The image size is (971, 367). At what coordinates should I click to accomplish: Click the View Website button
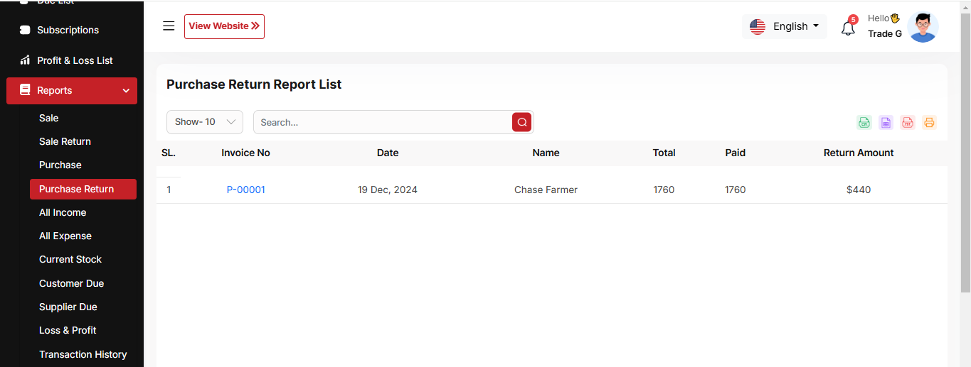click(x=224, y=26)
